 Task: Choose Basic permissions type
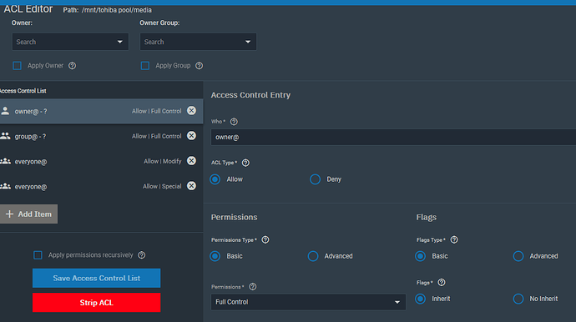(215, 256)
